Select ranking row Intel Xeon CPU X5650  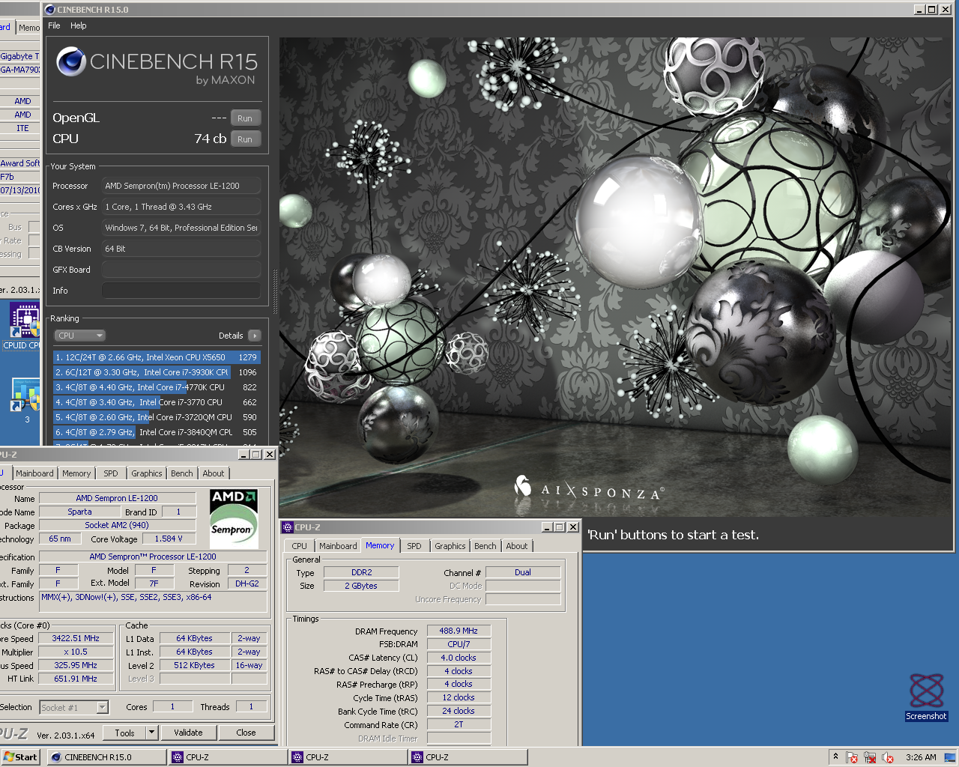(x=157, y=357)
